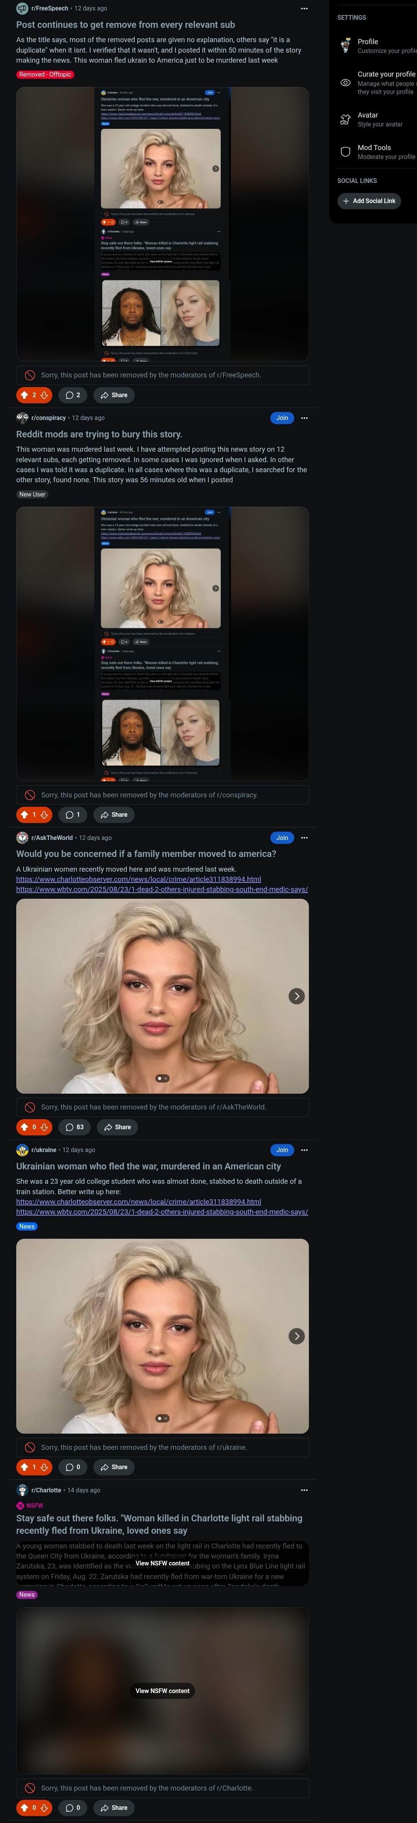The image size is (417, 1823).
Task: Open the wbtv.com link in r/AskTheWorld post
Action: 162,889
